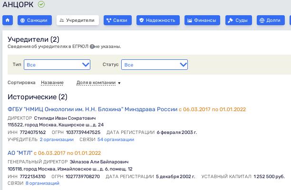291x190 pixels.
Task: Open ФГБУ "НМИЦ Онкологии им. Н.Н. Блохина" link
Action: (x=92, y=109)
